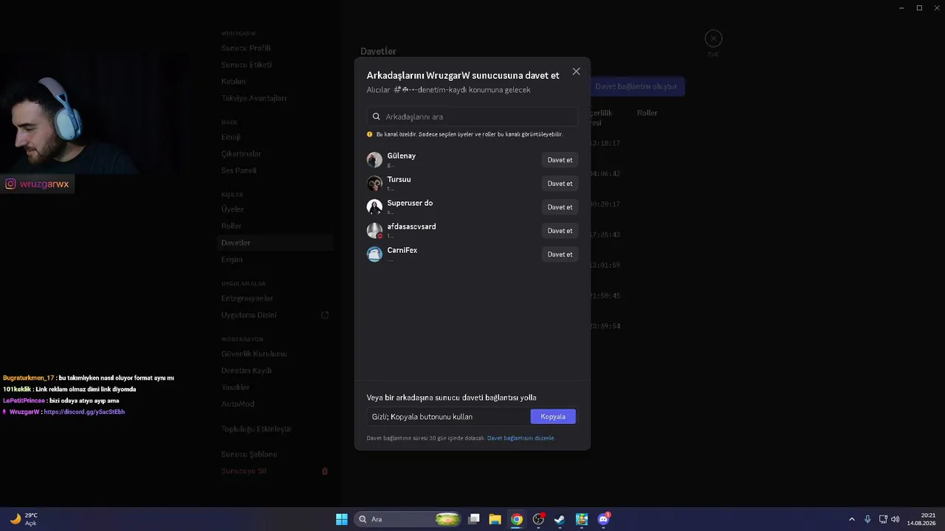Image resolution: width=945 pixels, height=531 pixels.
Task: Open OBS Studio from the taskbar
Action: point(538,519)
